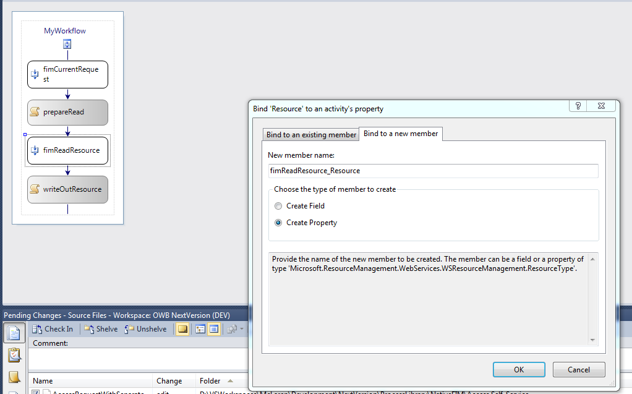Click the description box scroll up arrow
This screenshot has width=632, height=394.
click(592, 259)
